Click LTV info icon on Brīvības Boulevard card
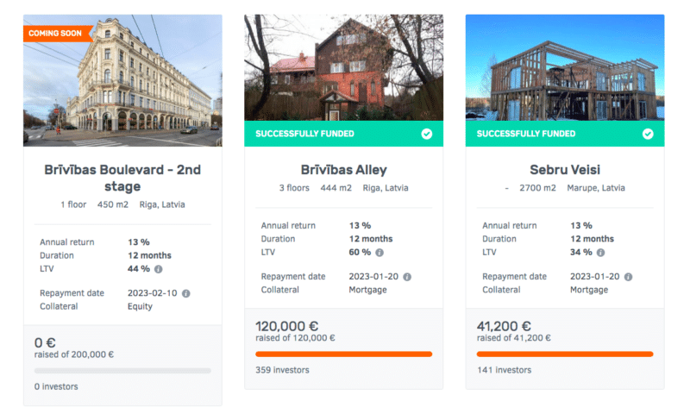 [158, 269]
